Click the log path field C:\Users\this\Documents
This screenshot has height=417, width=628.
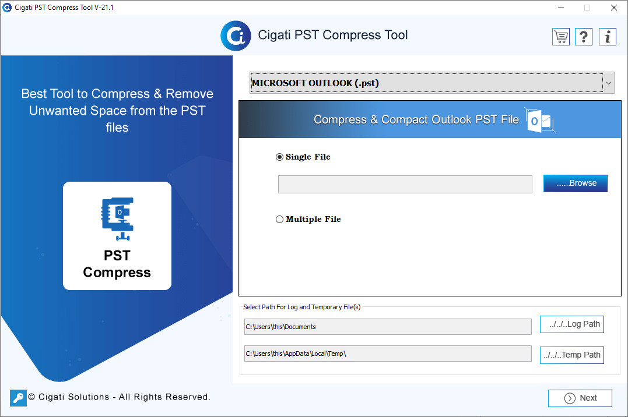coord(388,327)
